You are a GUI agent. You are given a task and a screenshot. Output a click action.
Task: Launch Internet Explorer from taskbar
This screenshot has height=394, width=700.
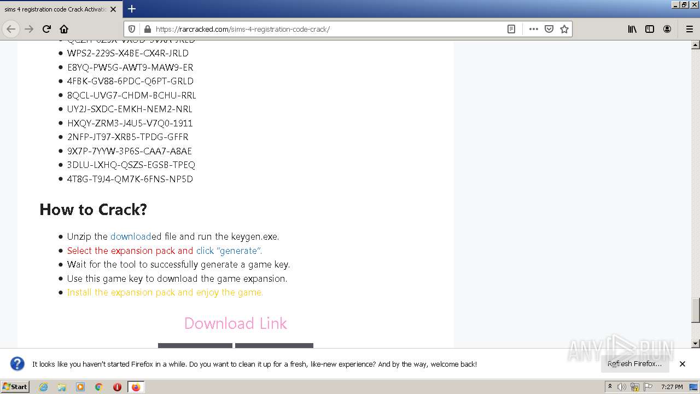tap(44, 387)
